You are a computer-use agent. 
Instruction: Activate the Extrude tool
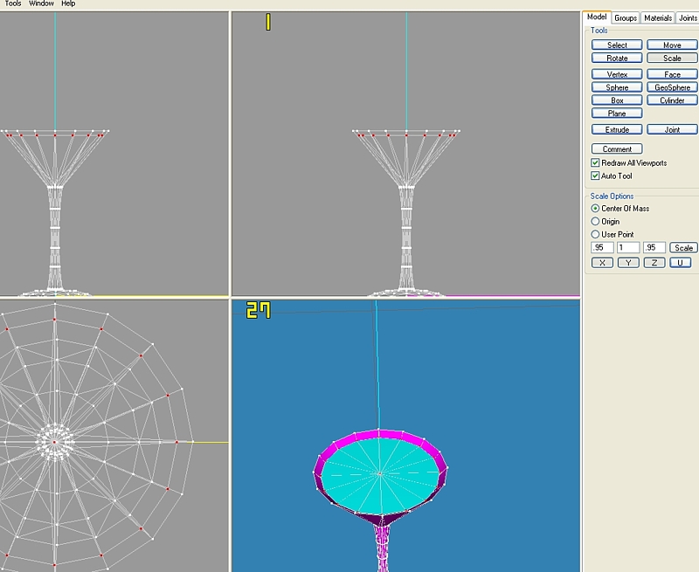point(617,130)
